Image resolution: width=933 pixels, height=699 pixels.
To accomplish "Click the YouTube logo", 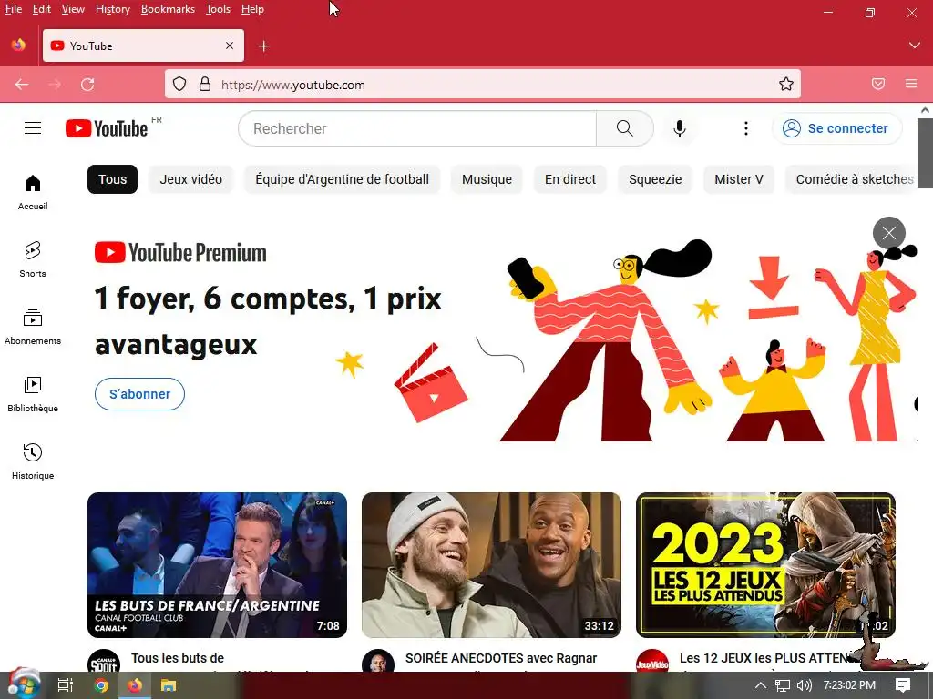I will (x=108, y=128).
